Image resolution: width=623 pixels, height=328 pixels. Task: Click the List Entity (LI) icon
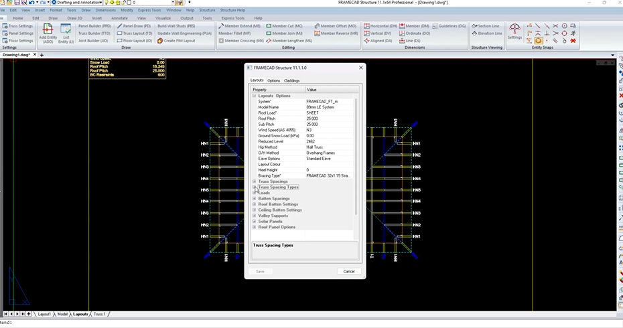[x=66, y=33]
